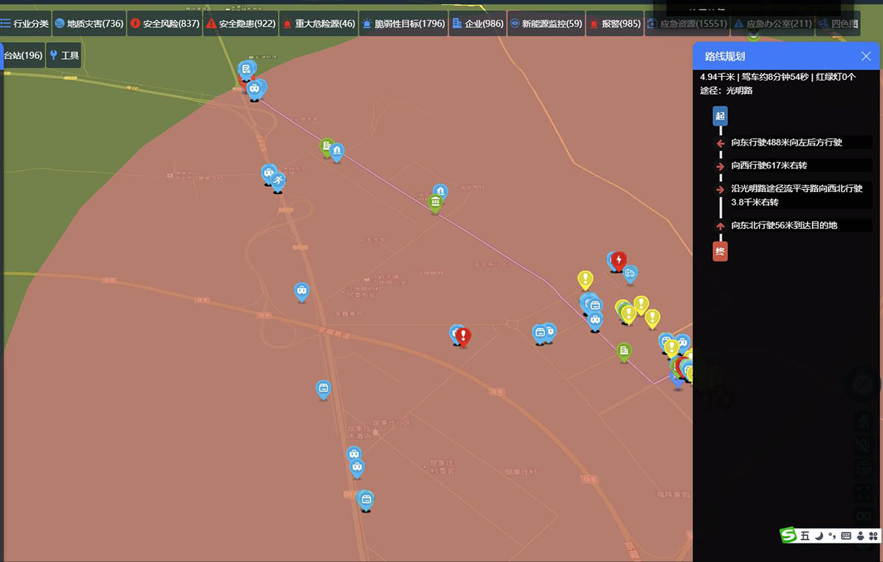
Task: Select step 向东行驶488米向左后方行驶
Action: pos(786,143)
